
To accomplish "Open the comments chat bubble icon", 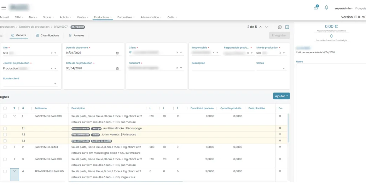I will pyautogui.click(x=280, y=27).
